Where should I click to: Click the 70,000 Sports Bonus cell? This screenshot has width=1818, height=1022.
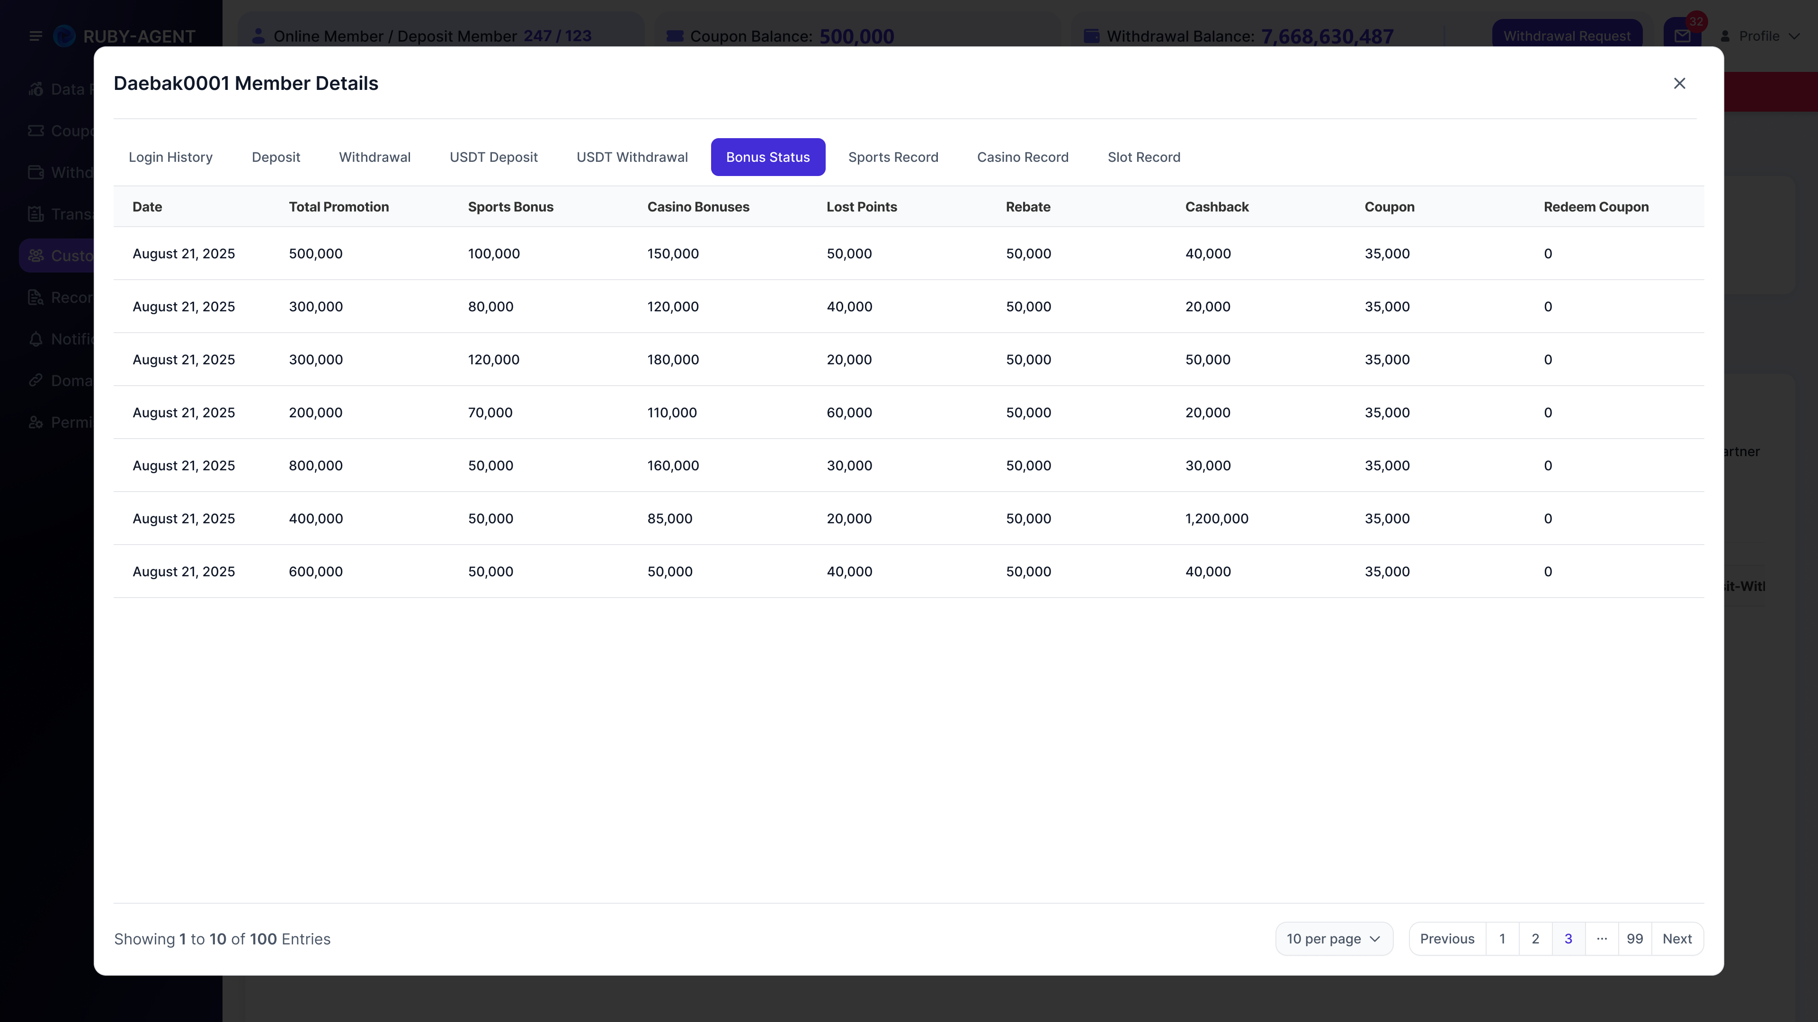click(490, 413)
